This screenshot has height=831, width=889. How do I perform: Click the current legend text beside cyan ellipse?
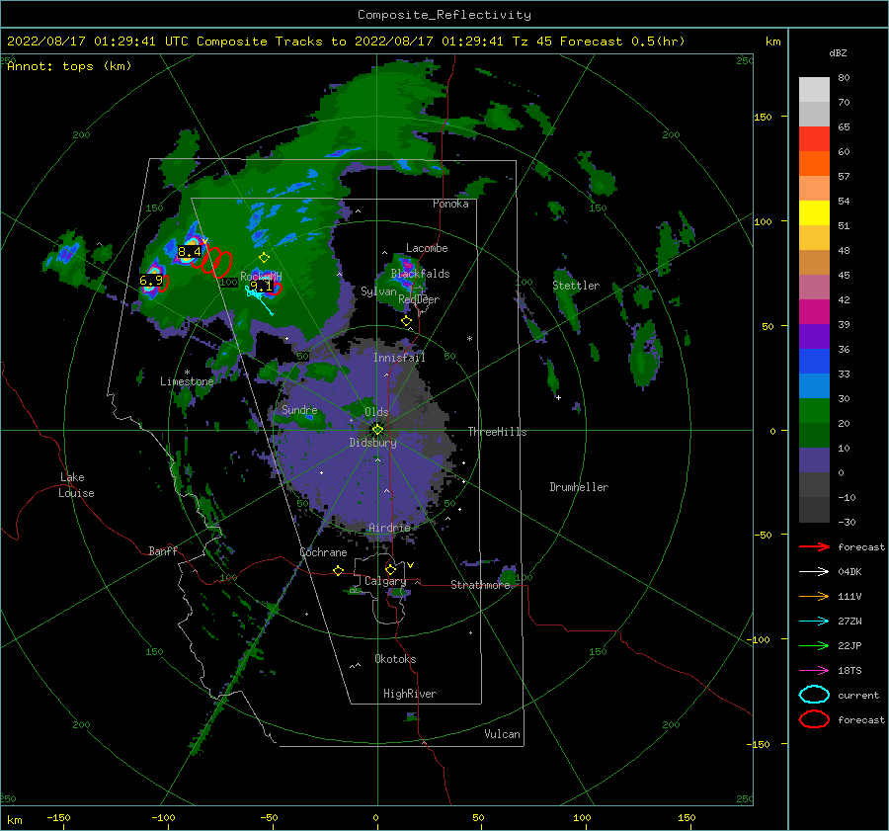[x=858, y=695]
